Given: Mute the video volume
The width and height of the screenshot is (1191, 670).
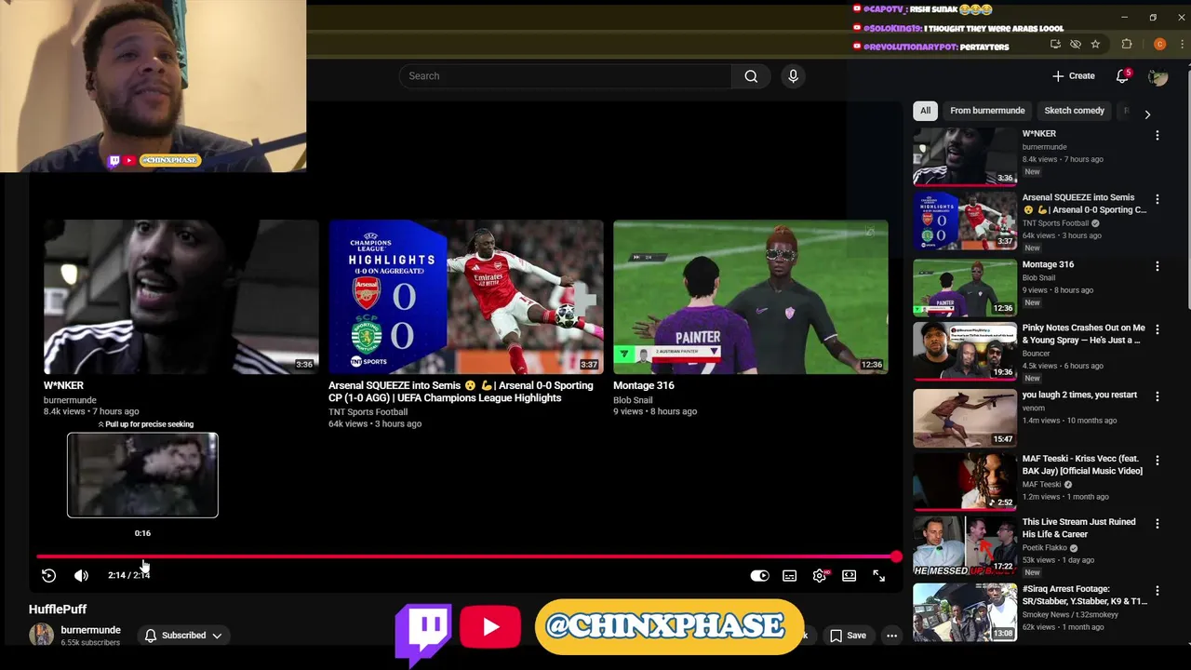Looking at the screenshot, I should (x=82, y=576).
